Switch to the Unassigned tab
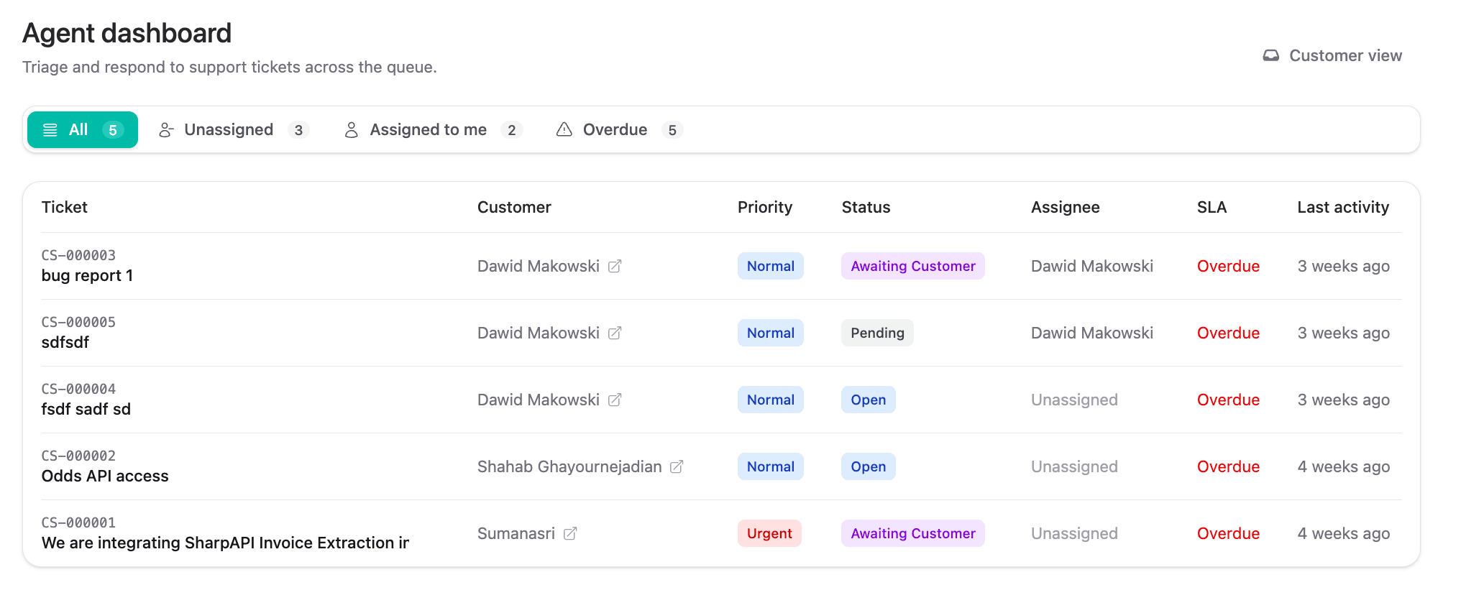This screenshot has height=608, width=1461. pos(234,130)
